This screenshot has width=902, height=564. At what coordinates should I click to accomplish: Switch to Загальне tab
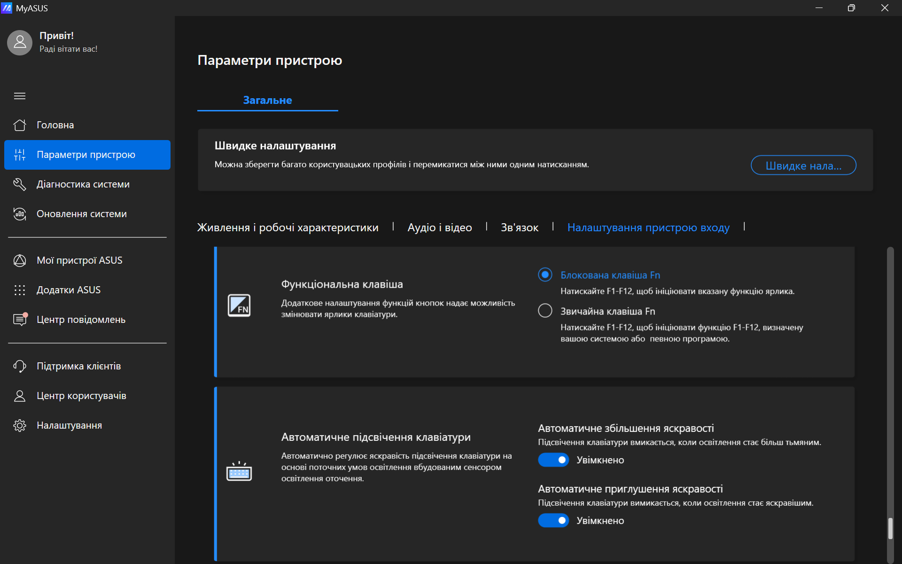(267, 100)
